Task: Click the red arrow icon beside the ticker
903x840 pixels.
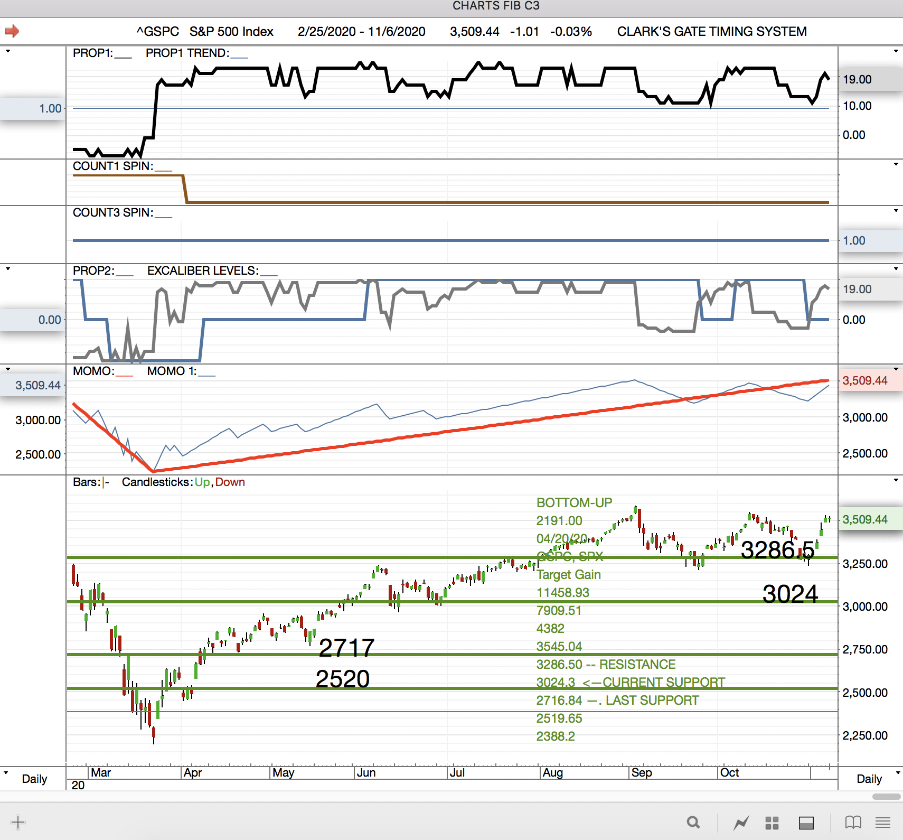Action: tap(12, 32)
